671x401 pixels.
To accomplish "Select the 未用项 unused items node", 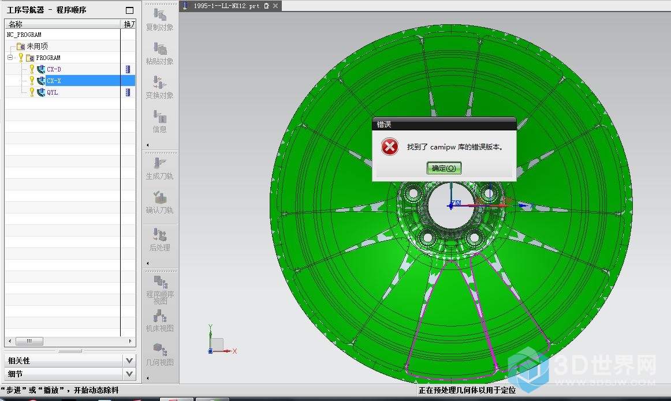I will 37,46.
